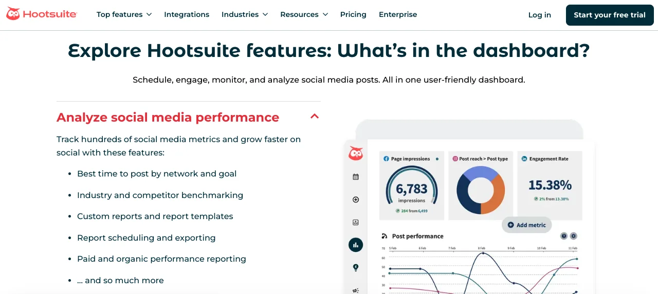Click the plus compose icon in dashboard sidebar
The image size is (658, 294).
coord(356,200)
